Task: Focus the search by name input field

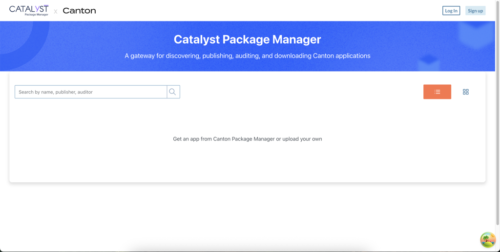Action: 91,92
